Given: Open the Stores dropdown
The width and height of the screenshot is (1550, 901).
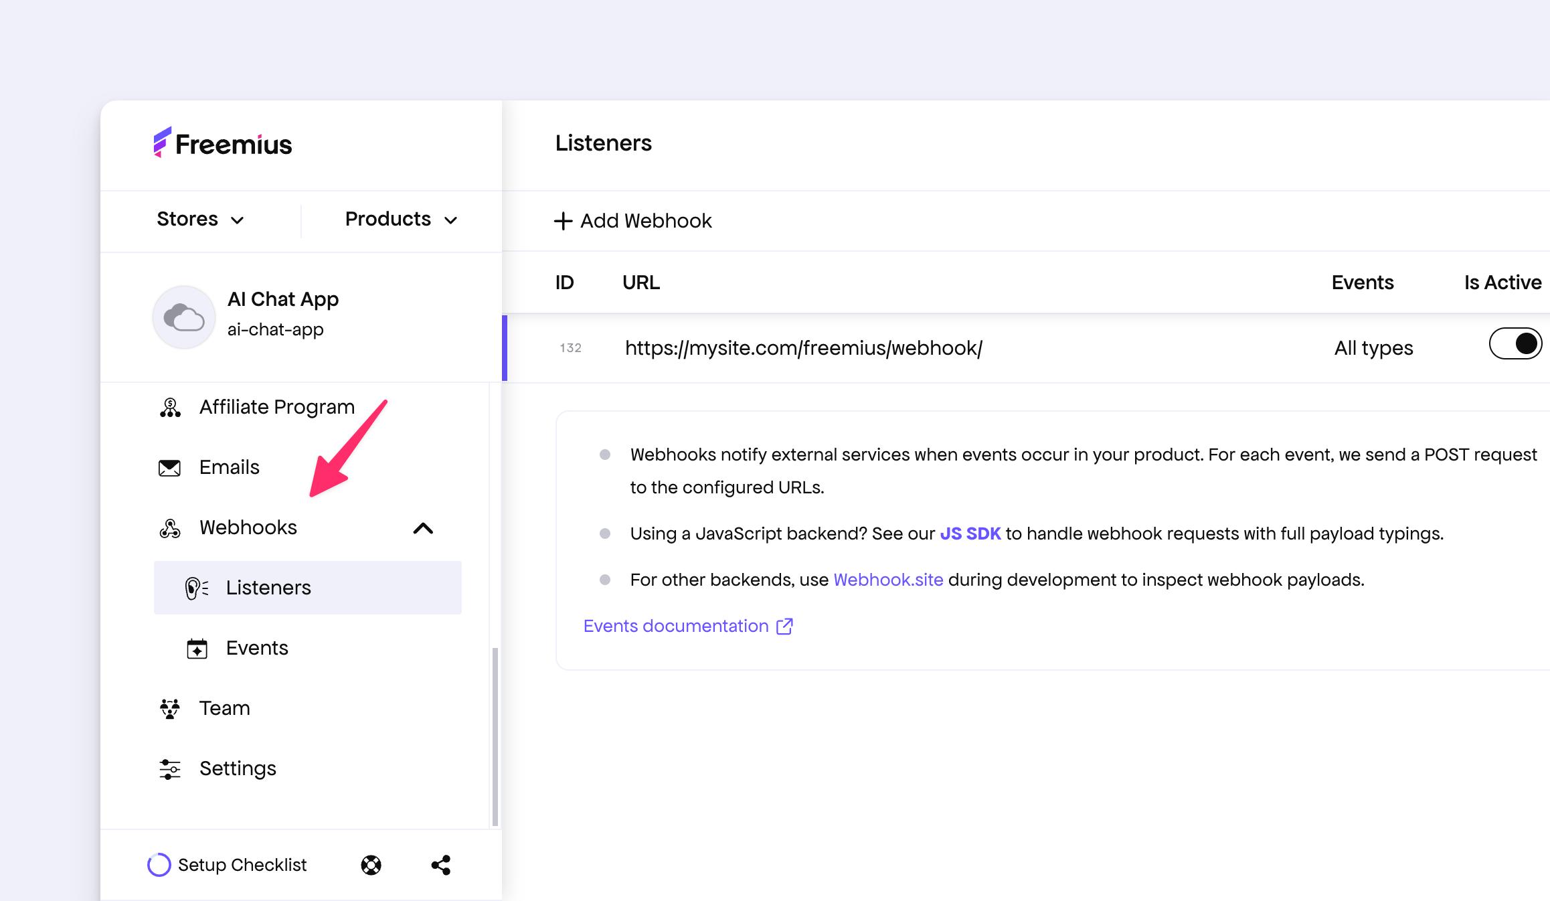Looking at the screenshot, I should [x=200, y=220].
